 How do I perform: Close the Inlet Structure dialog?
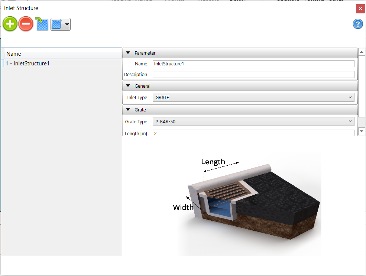pos(360,9)
